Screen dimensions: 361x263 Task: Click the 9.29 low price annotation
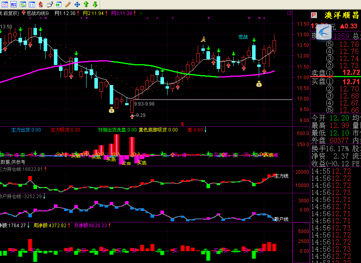point(141,115)
